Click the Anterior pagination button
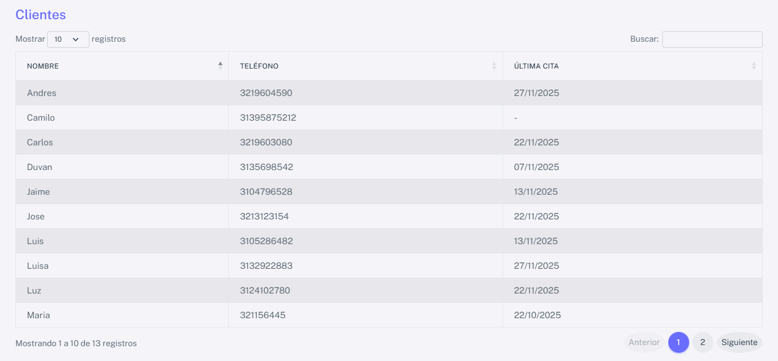778x361 pixels. 644,342
